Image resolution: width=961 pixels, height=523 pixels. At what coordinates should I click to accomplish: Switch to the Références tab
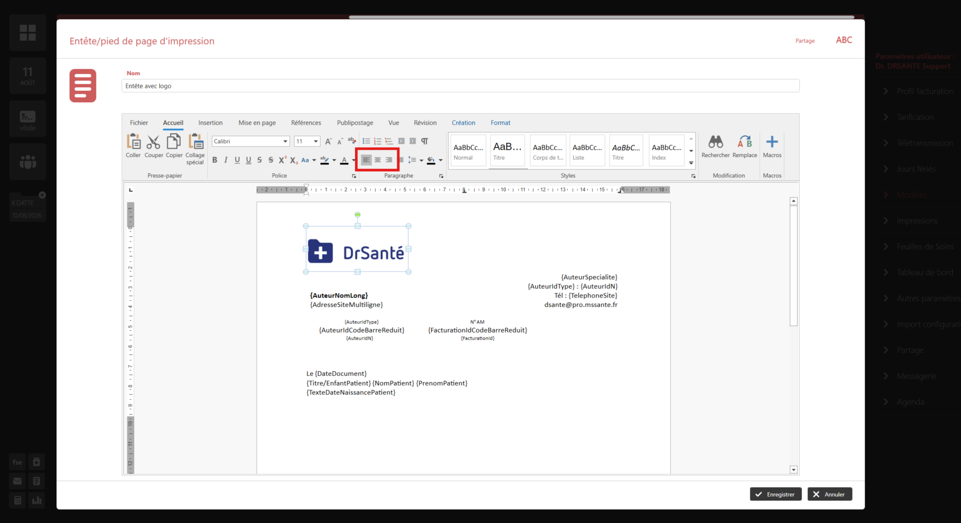coord(306,123)
